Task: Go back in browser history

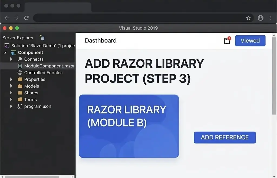Action: (x=7, y=18)
